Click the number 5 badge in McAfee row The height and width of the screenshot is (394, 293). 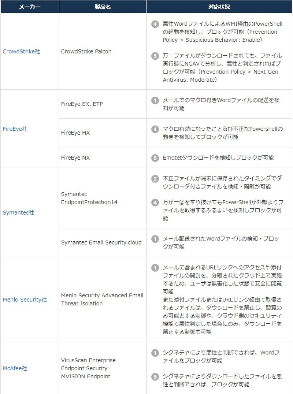coord(155,376)
